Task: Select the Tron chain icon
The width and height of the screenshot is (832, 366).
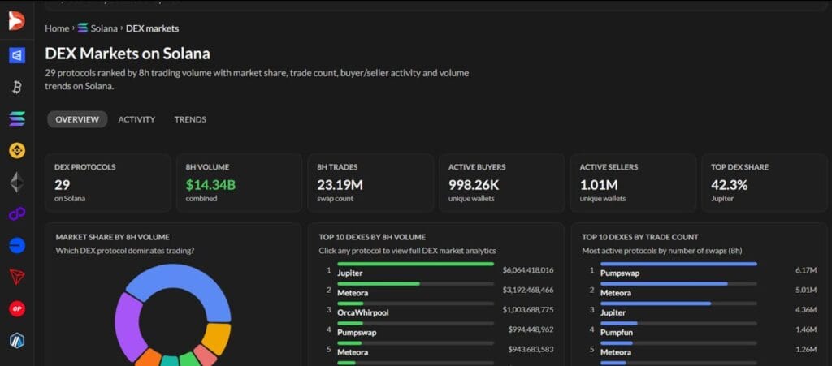Action: 17,277
